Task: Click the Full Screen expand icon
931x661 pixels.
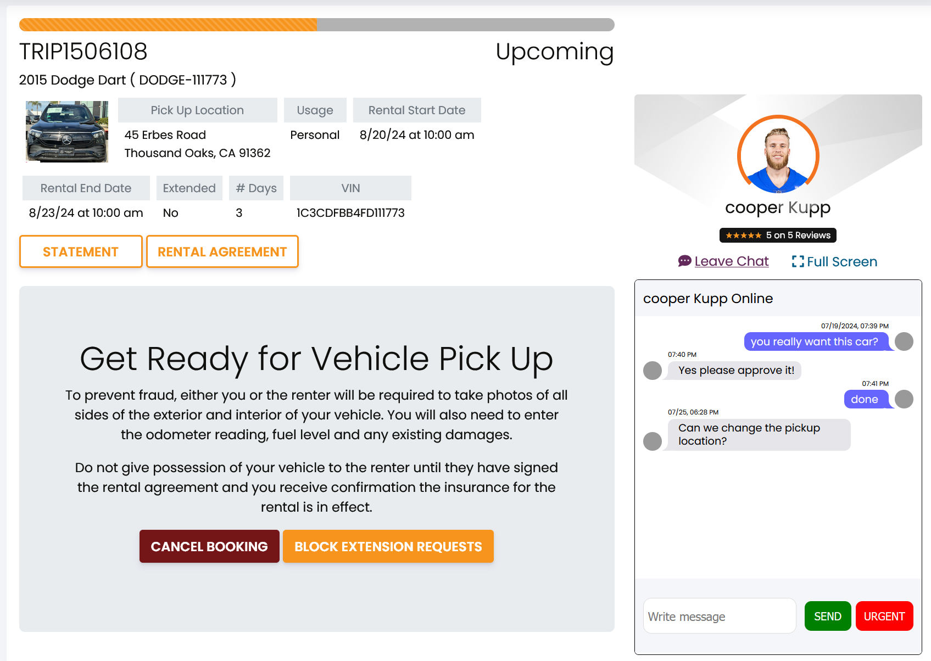Action: pyautogui.click(x=798, y=262)
